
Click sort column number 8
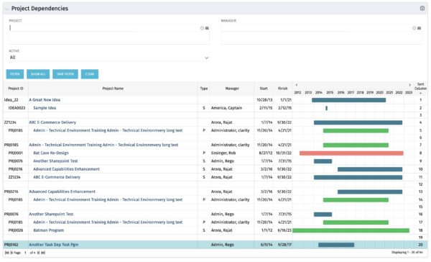pos(420,153)
